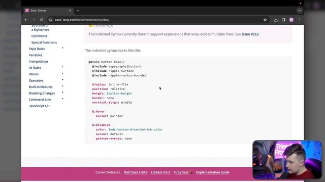Select the Sass: Syntax tab
325x182 pixels.
[48, 11]
